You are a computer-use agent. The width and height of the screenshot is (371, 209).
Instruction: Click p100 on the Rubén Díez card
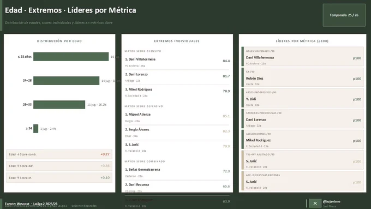357,79
